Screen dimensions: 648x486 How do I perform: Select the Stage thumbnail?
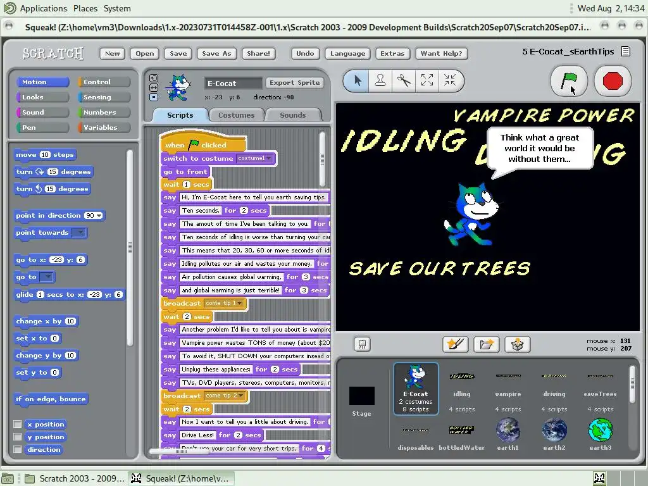(x=361, y=401)
